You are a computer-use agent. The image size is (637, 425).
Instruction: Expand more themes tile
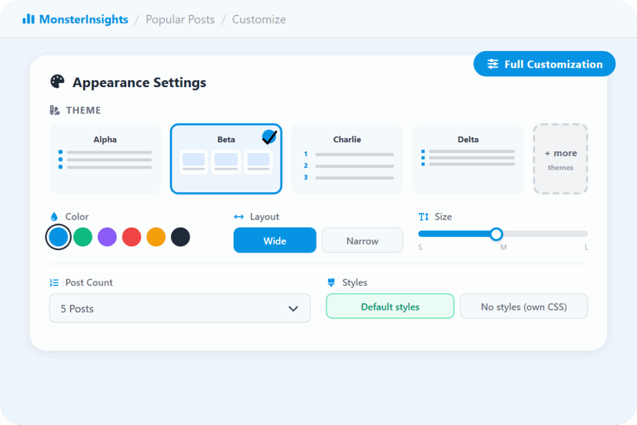560,159
